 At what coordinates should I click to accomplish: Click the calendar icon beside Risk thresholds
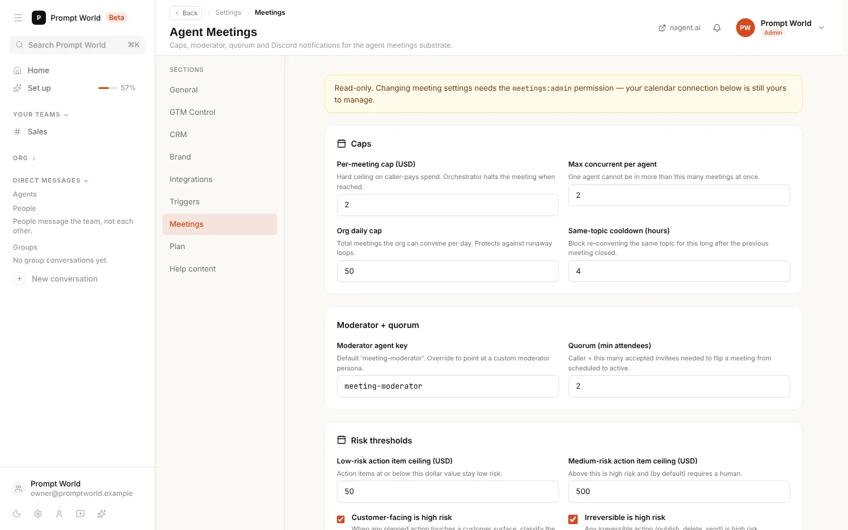pos(342,440)
